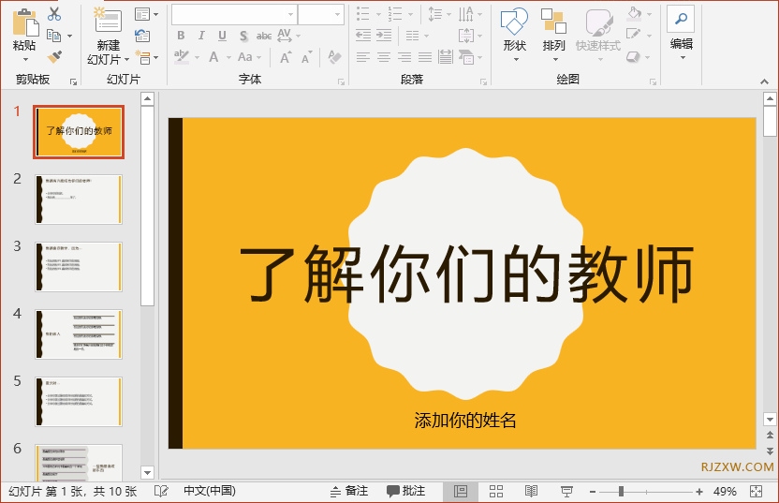This screenshot has height=503, width=779.
Task: Open the slide Layout icon
Action: (x=142, y=14)
